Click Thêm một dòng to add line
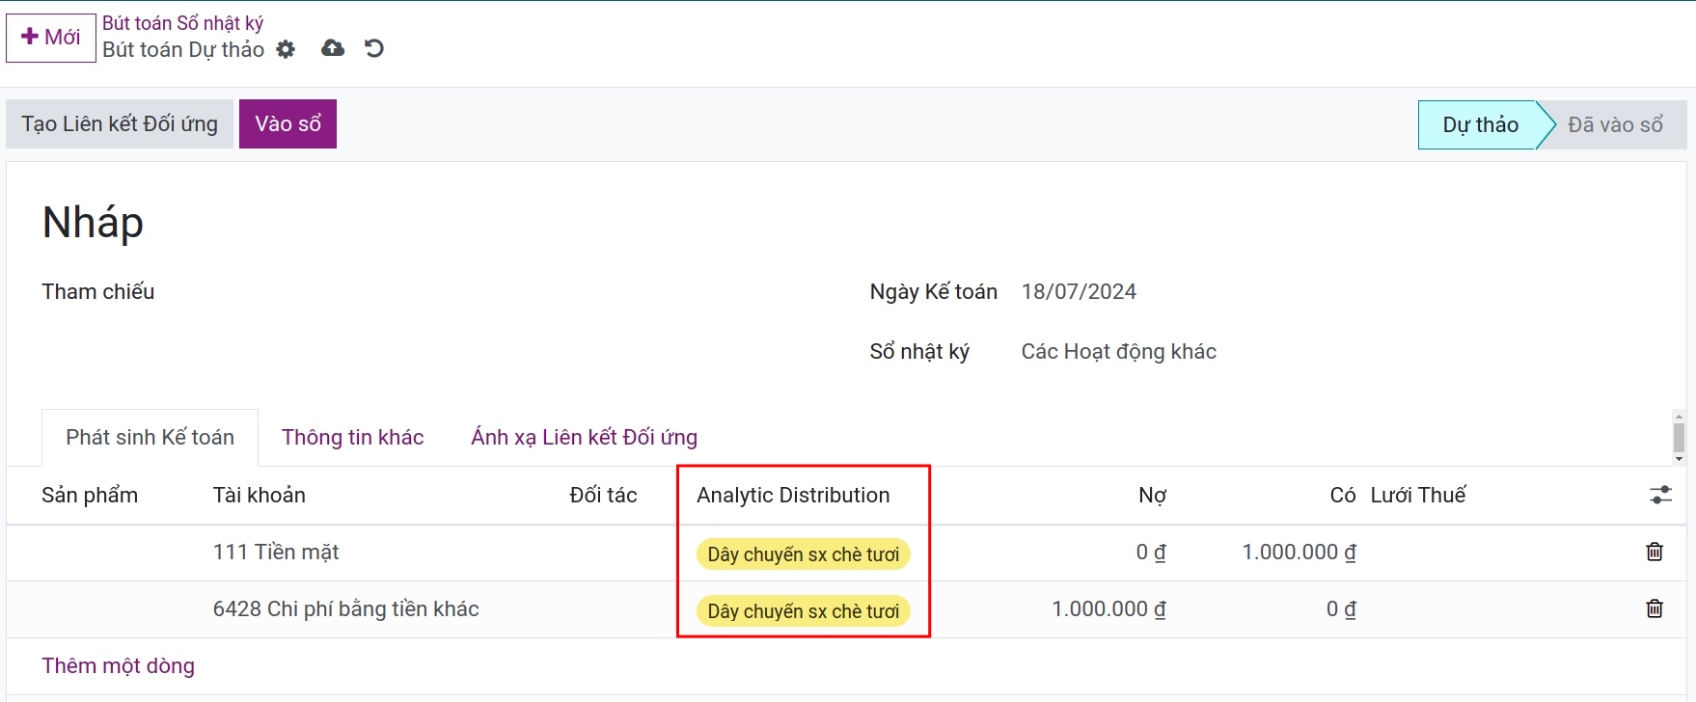The height and width of the screenshot is (702, 1696). 118,666
